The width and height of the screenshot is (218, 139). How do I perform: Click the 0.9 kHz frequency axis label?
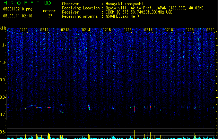[3, 80]
